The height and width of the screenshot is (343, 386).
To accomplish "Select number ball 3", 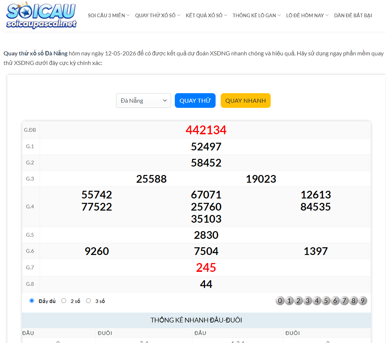I will pyautogui.click(x=307, y=301).
